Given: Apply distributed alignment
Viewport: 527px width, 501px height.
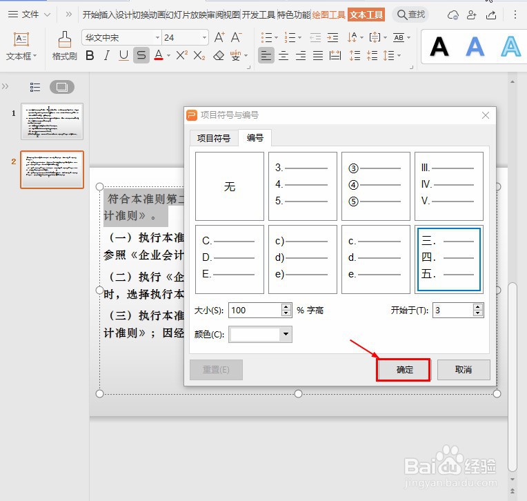Looking at the screenshot, I should pyautogui.click(x=335, y=55).
